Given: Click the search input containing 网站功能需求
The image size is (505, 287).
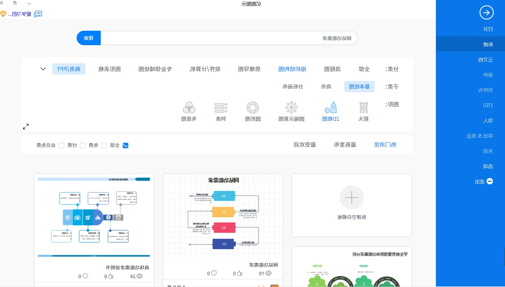Looking at the screenshot, I should pos(229,38).
